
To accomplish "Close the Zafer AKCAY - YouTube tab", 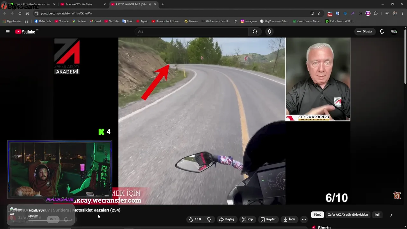I will pos(105,4).
